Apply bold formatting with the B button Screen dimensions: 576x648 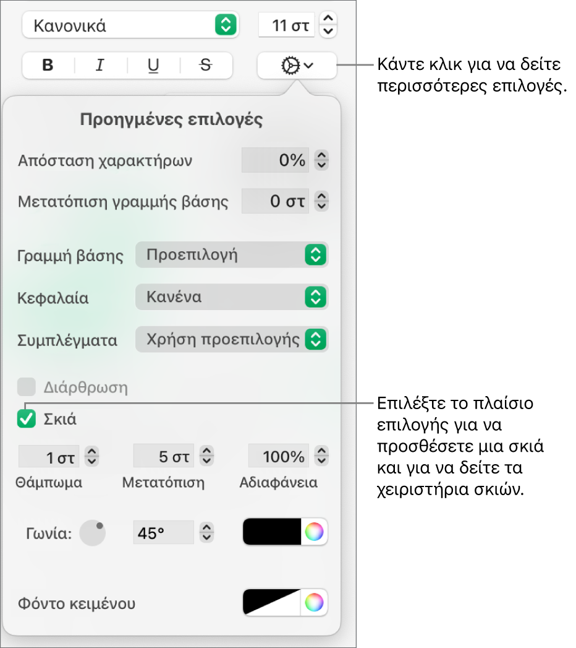pyautogui.click(x=48, y=66)
